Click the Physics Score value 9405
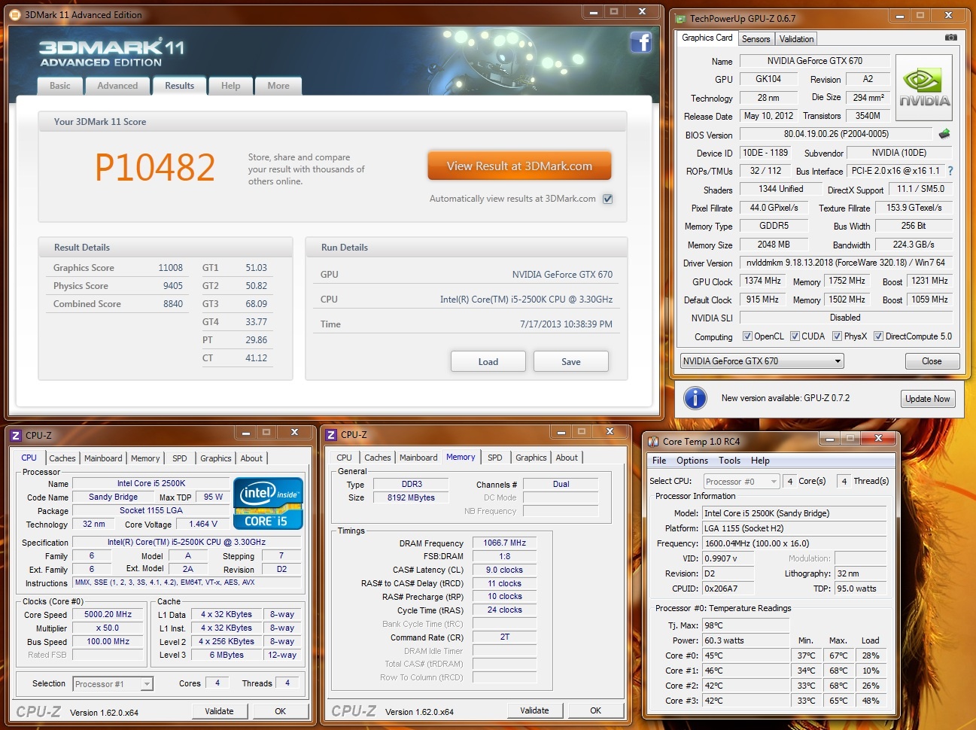The height and width of the screenshot is (730, 976). [173, 286]
